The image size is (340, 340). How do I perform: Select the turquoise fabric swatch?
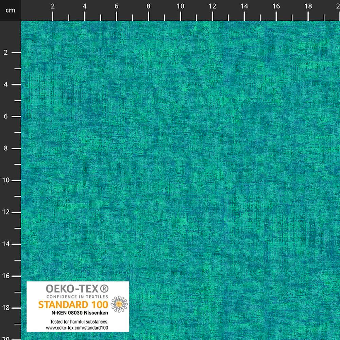204,136
